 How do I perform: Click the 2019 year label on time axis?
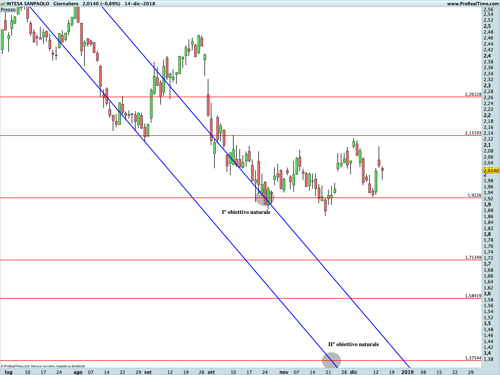click(407, 372)
